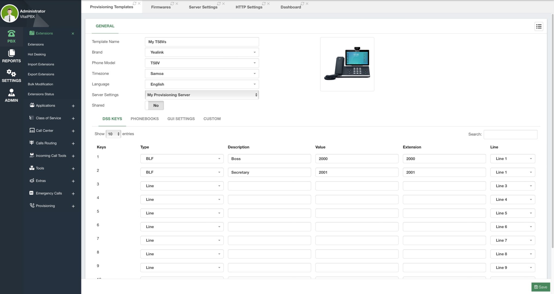The width and height of the screenshot is (554, 294).
Task: Click the DSS keys Search field
Action: (x=510, y=134)
